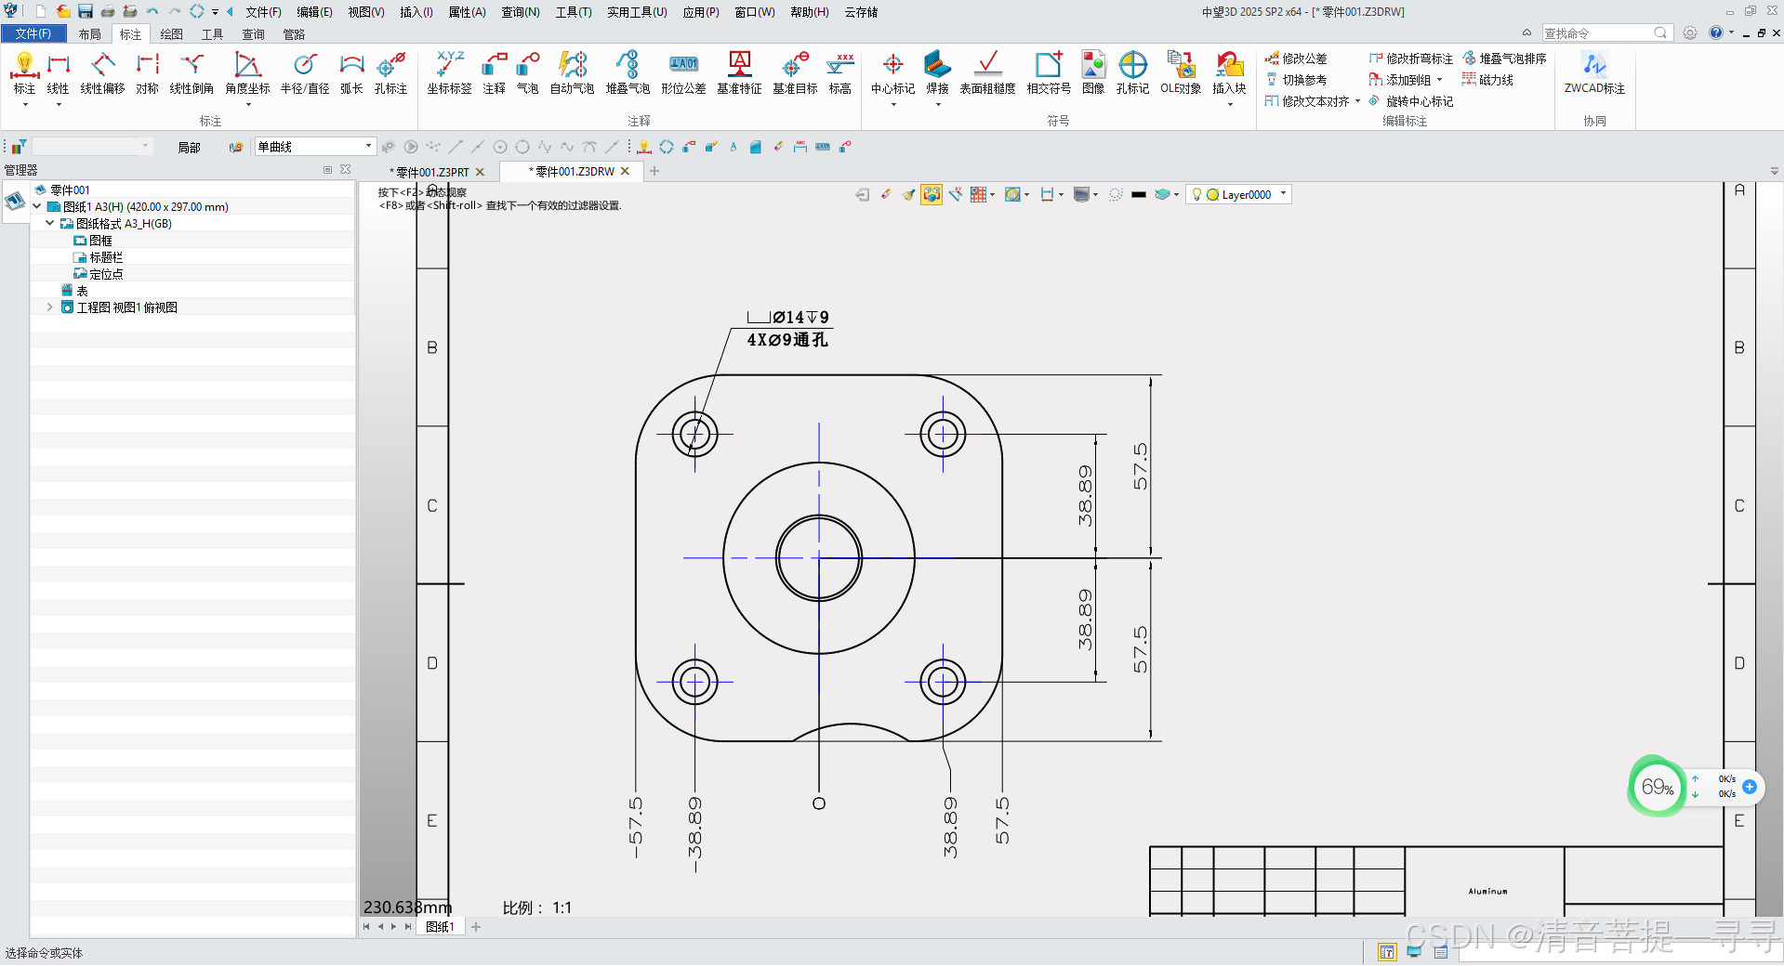
Task: Click the 磁力线 command
Action: pyautogui.click(x=1487, y=80)
